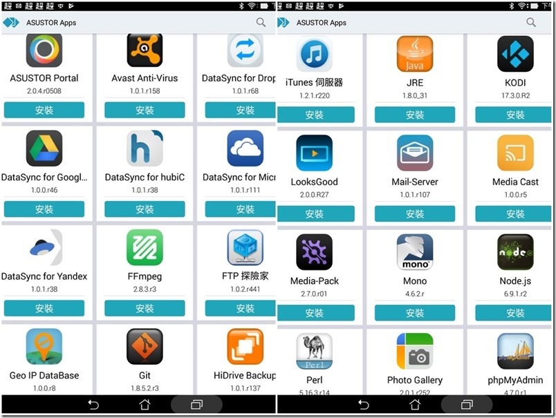
Task: Select the Node.js app icon
Action: click(x=516, y=252)
